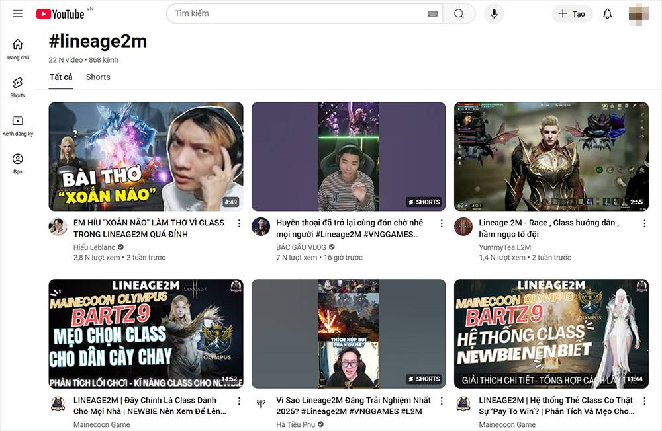Expand more options for YummyTea L2M video
662x431 pixels.
point(644,223)
